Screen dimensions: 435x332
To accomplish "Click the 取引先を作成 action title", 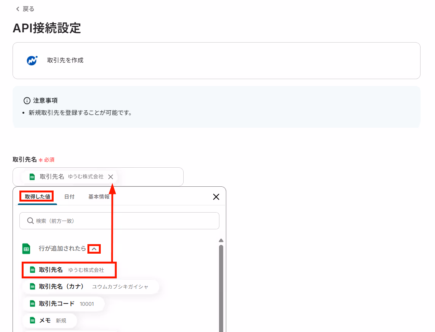I will tap(65, 60).
